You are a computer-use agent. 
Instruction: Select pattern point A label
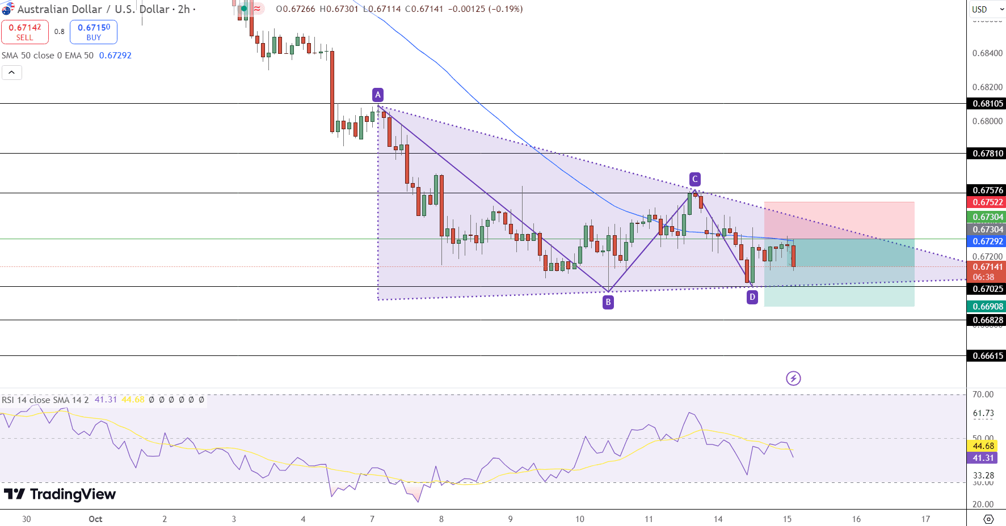(378, 95)
